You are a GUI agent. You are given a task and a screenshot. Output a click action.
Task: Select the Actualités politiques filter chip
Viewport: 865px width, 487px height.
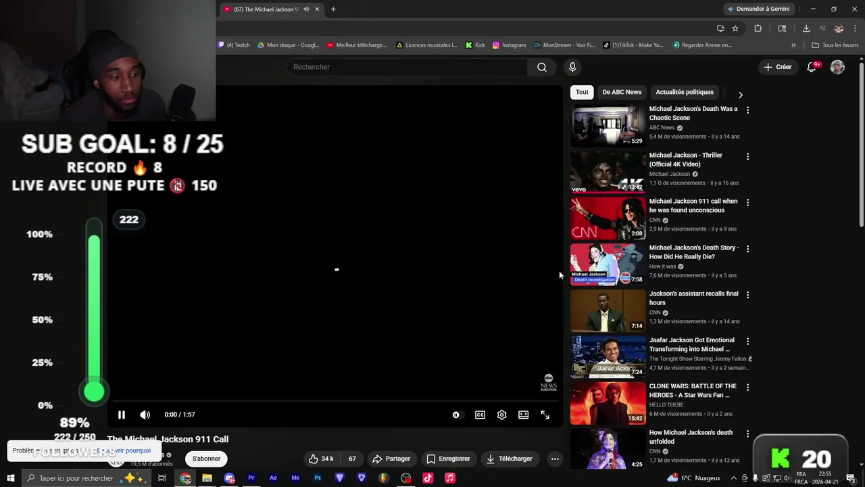(x=685, y=92)
